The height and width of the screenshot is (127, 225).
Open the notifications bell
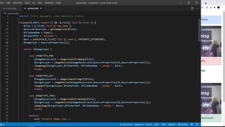tap(197, 125)
